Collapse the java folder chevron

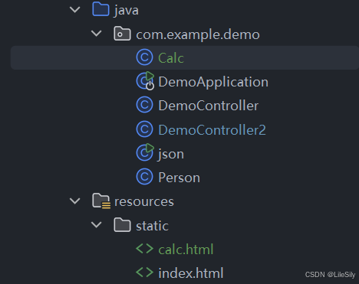pyautogui.click(x=75, y=10)
